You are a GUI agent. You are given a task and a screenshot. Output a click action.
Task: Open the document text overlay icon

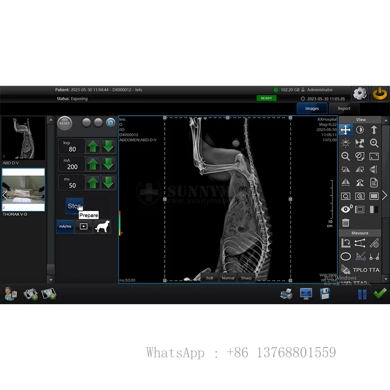pyautogui.click(x=374, y=182)
